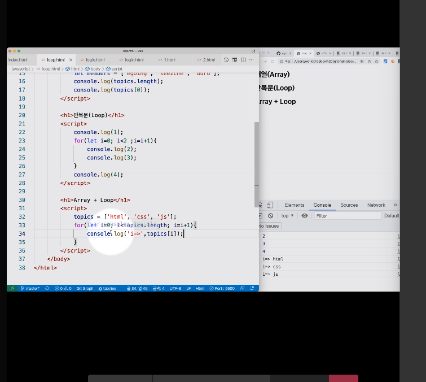Image resolution: width=426 pixels, height=382 pixels.
Task: Show more DevTools tabs via double chevron
Action: click(x=396, y=205)
